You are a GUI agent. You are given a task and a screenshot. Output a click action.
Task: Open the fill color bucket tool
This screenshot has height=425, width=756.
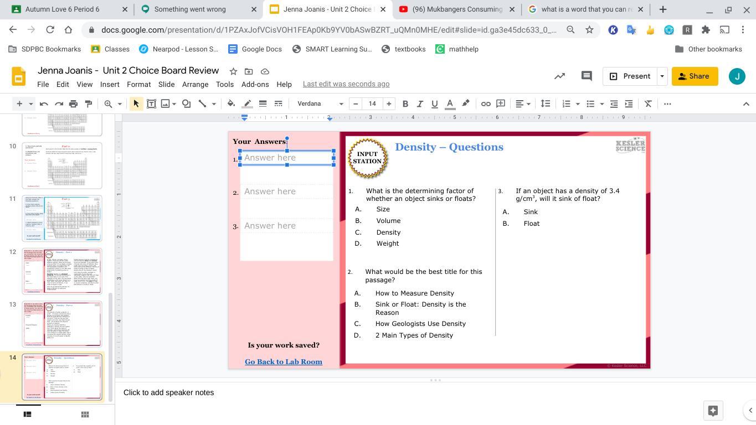point(231,103)
